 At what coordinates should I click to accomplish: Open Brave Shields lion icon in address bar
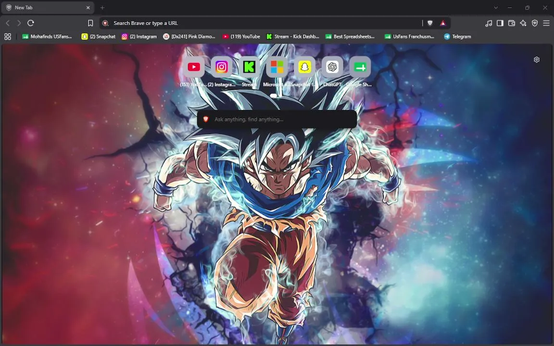[x=430, y=23]
